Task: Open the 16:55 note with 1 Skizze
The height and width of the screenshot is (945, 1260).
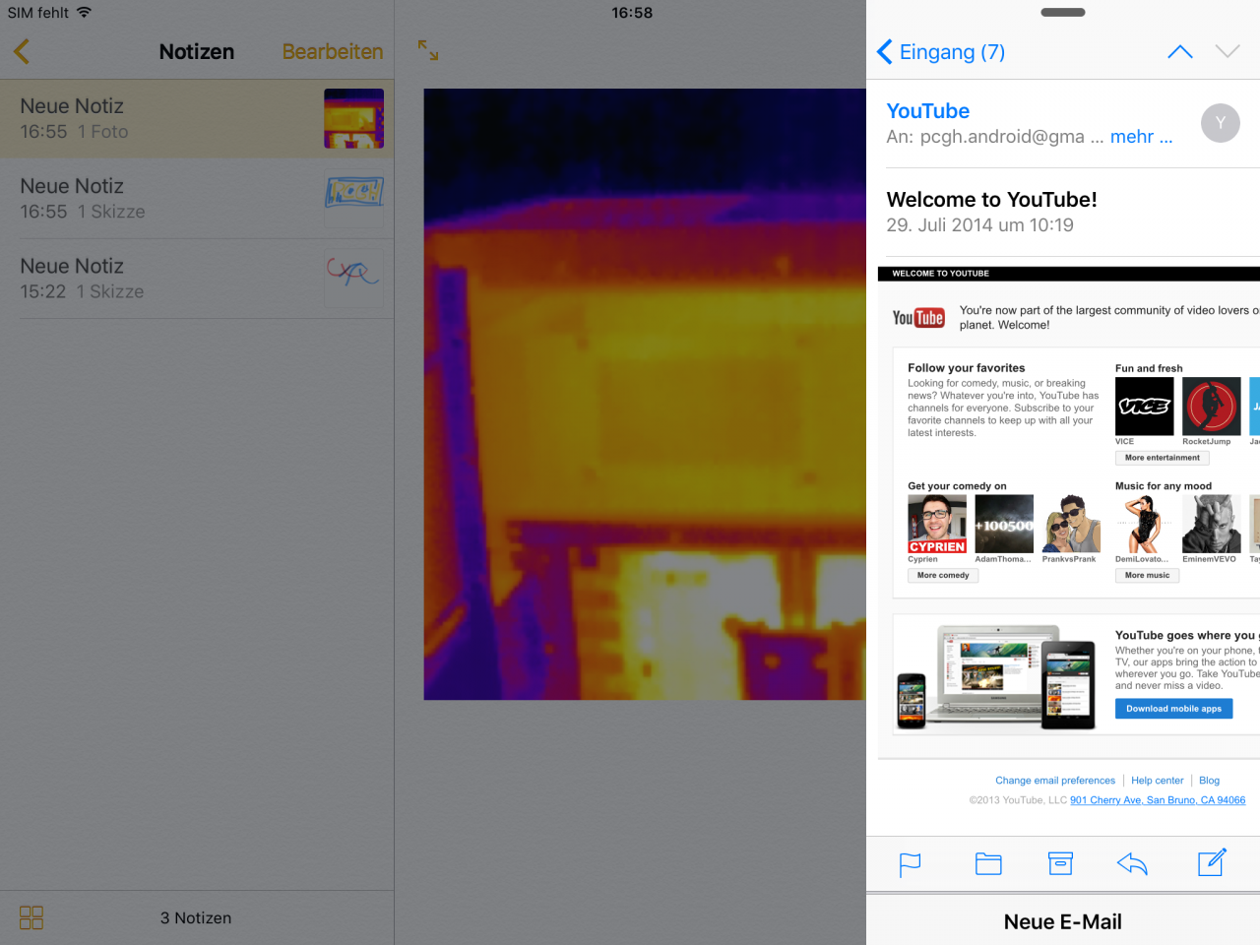Action: click(x=197, y=198)
